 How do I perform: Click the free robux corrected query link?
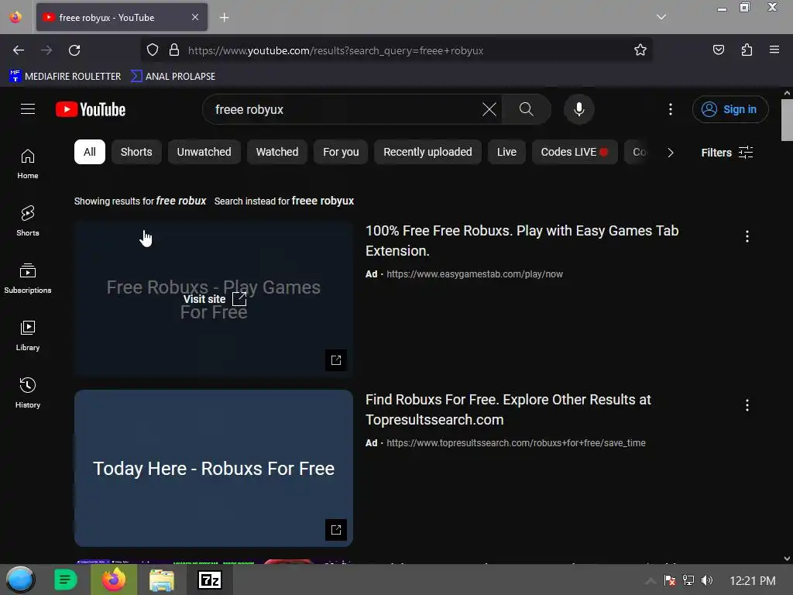[181, 201]
